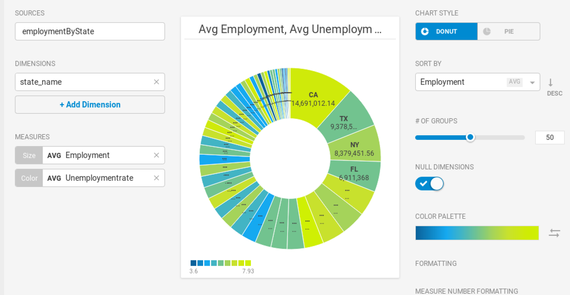Click the AVG aggregation badge in Sort By
The image size is (570, 295).
tap(514, 82)
